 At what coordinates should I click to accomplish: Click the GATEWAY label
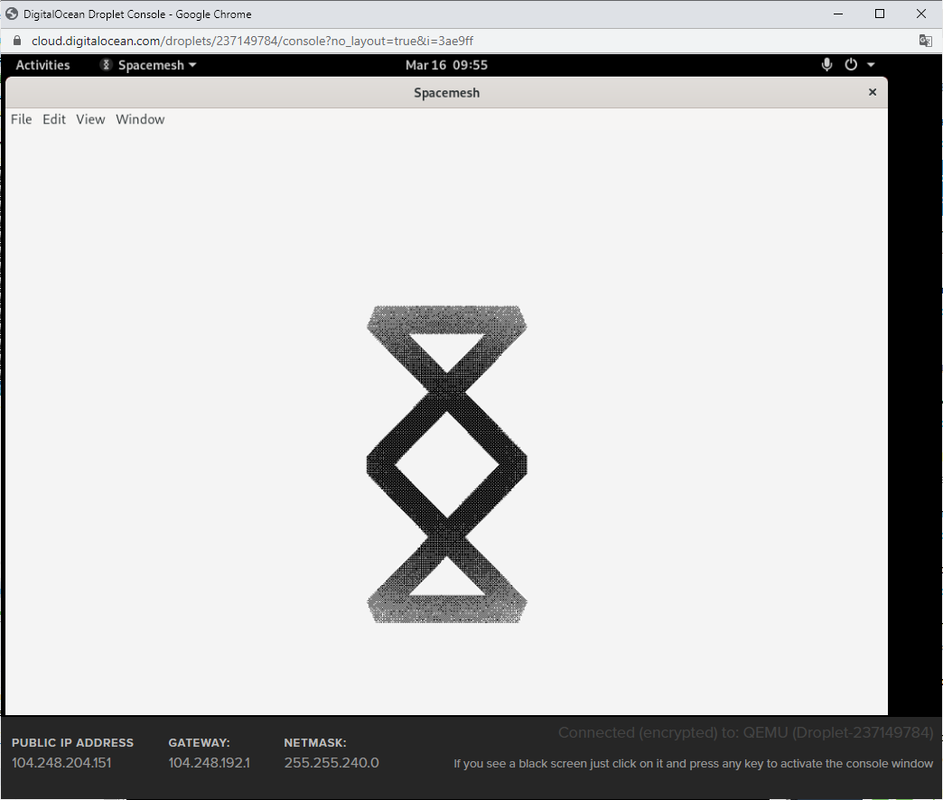pyautogui.click(x=199, y=743)
